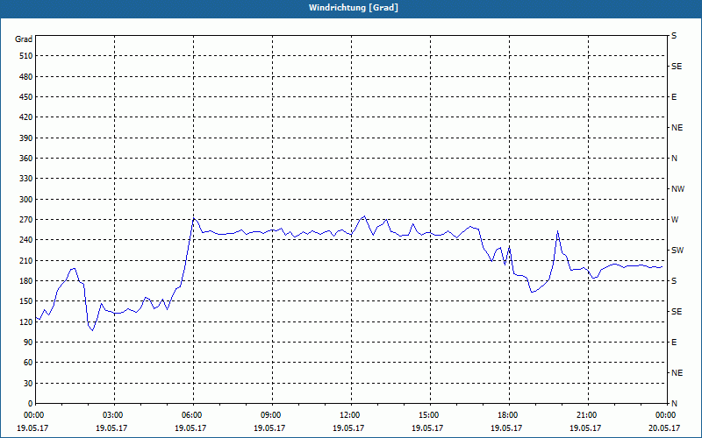Select the 60 degree axis label
702x438 pixels.
(x=28, y=363)
